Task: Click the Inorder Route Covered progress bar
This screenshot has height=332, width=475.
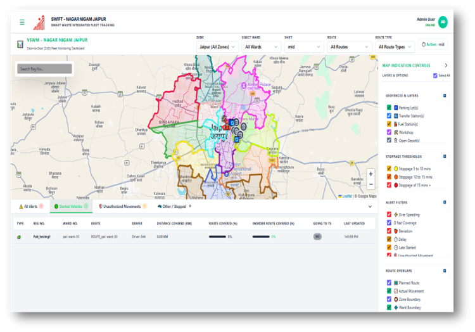Action: pos(261,236)
